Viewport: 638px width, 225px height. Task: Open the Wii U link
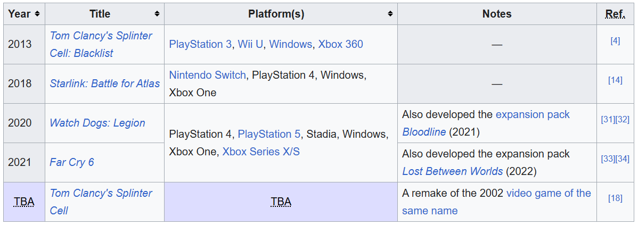coord(250,44)
